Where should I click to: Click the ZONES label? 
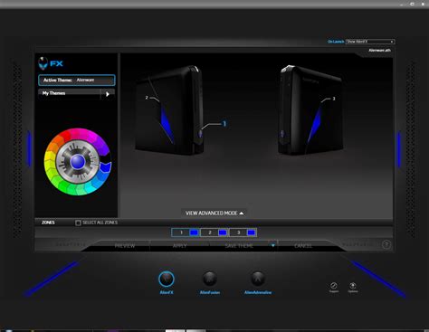click(48, 223)
